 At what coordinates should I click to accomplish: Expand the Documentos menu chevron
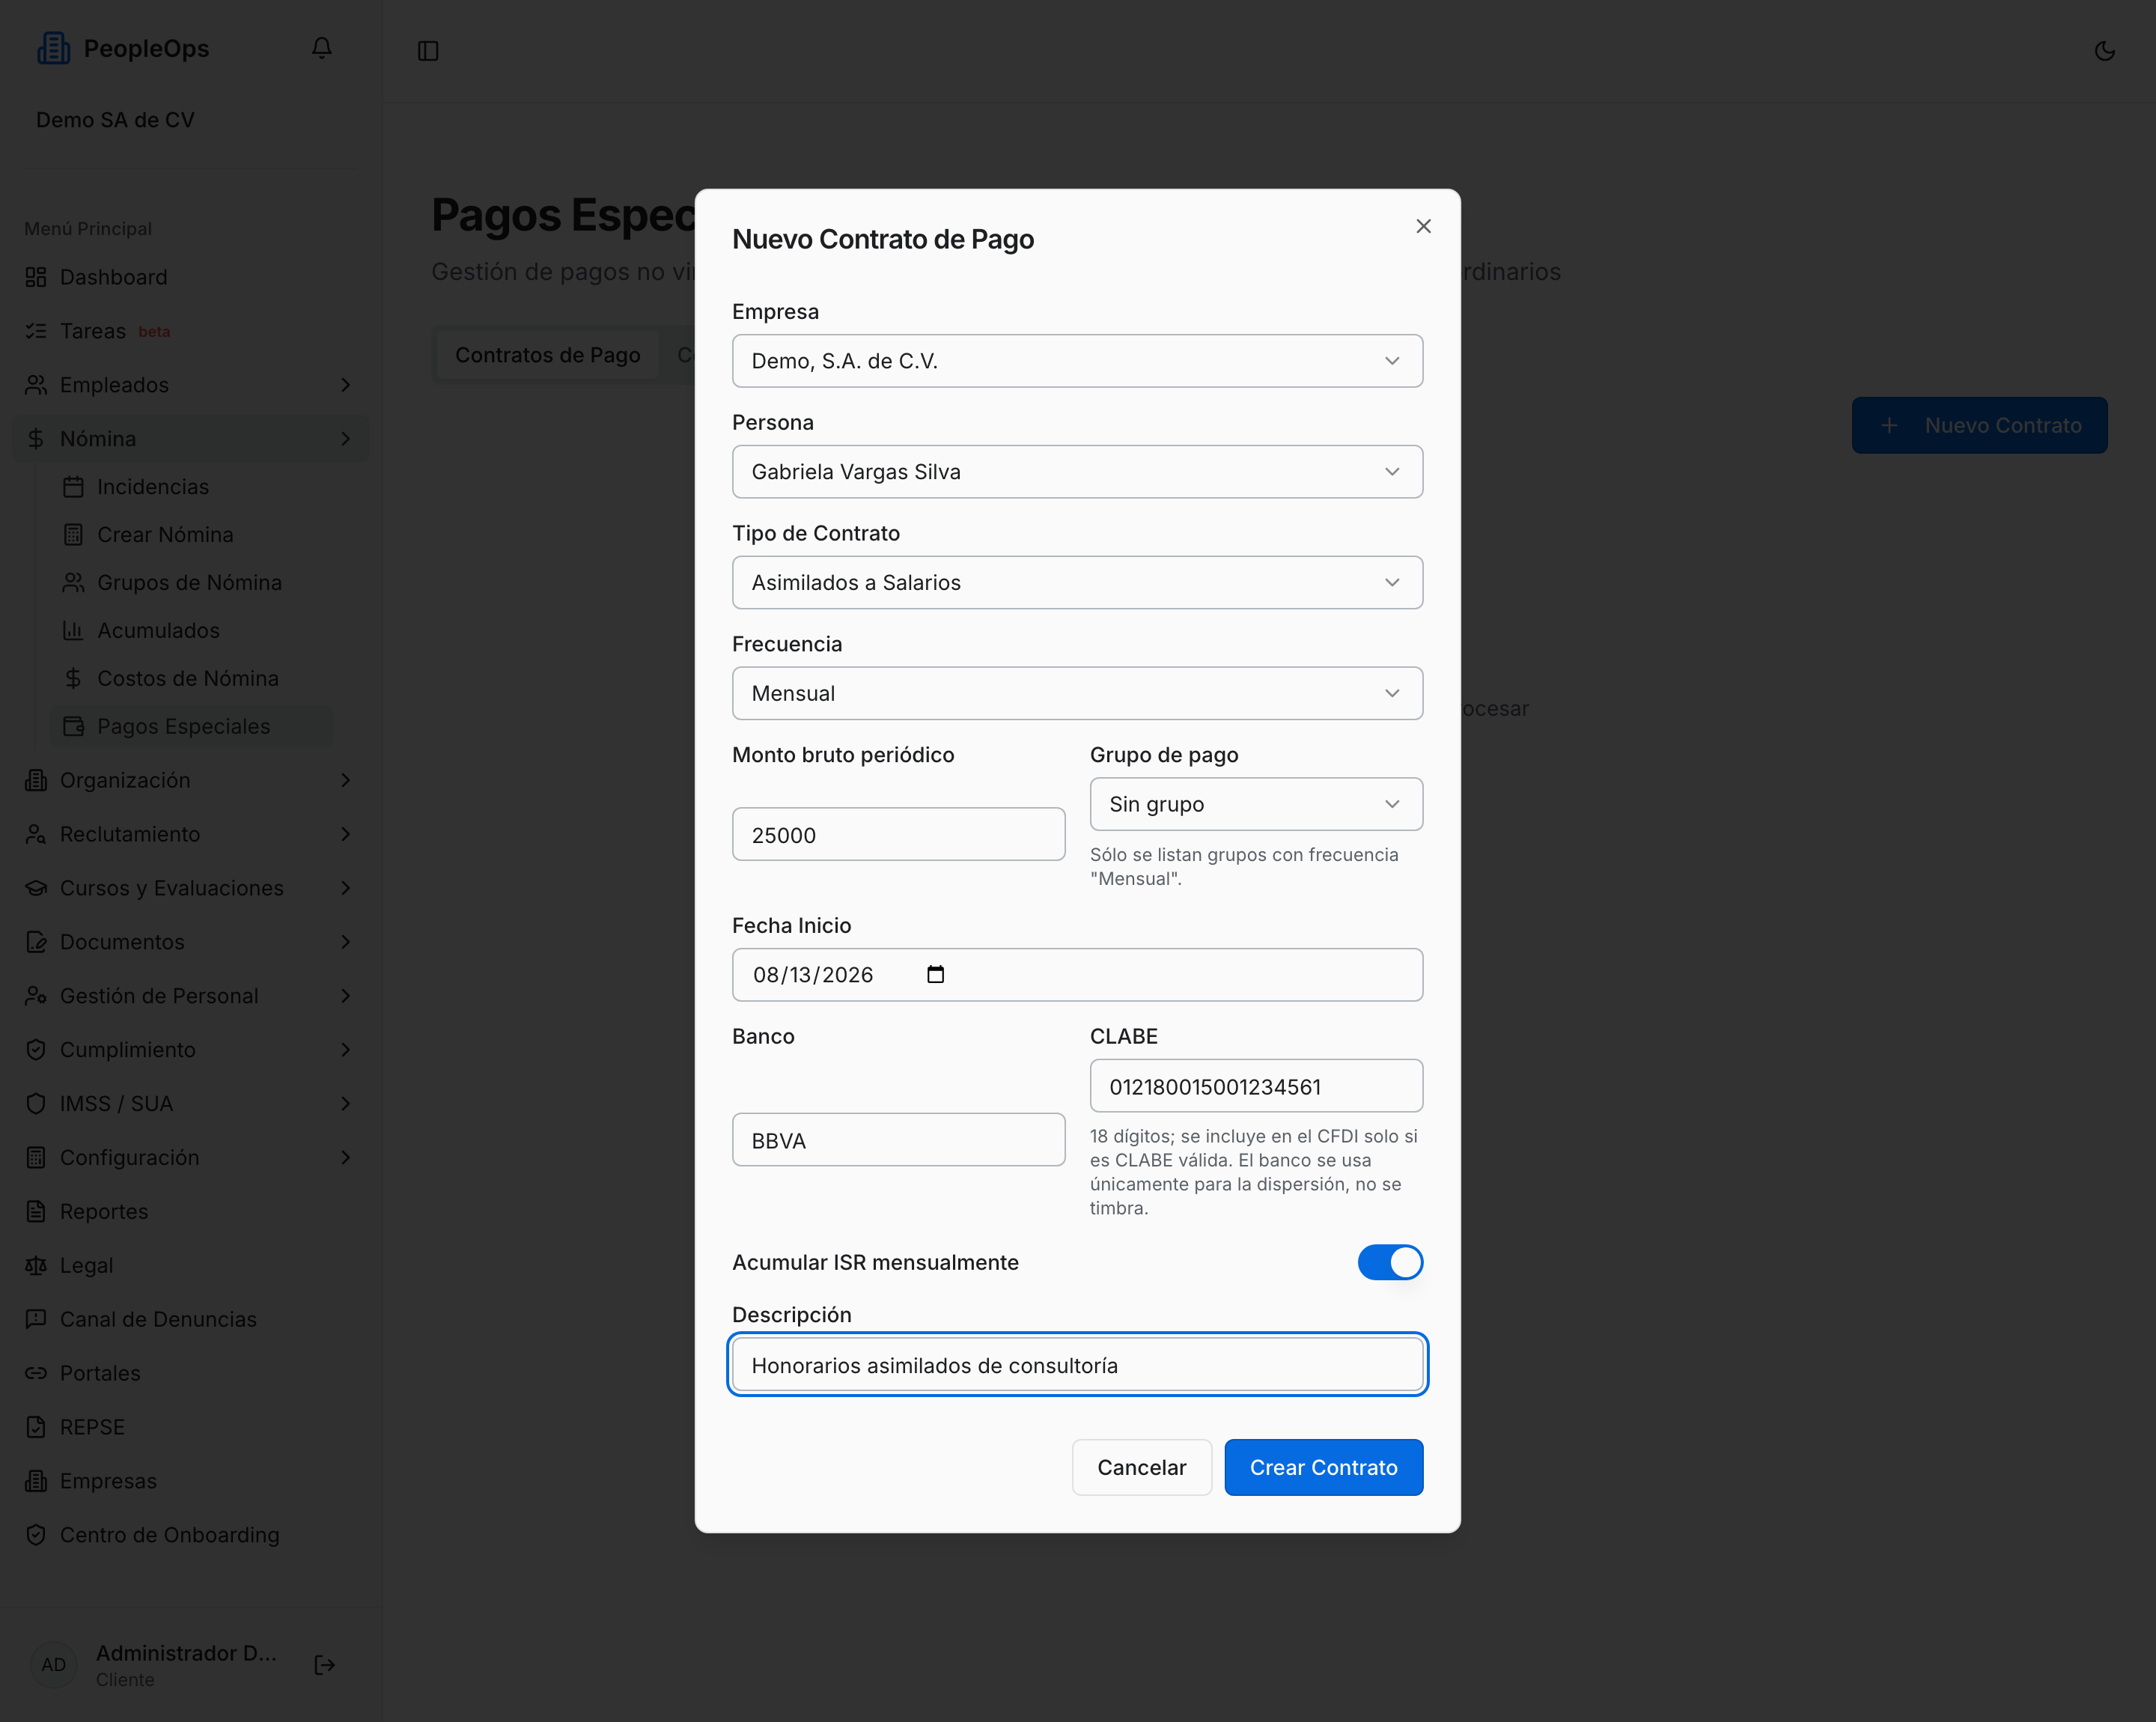click(x=346, y=943)
